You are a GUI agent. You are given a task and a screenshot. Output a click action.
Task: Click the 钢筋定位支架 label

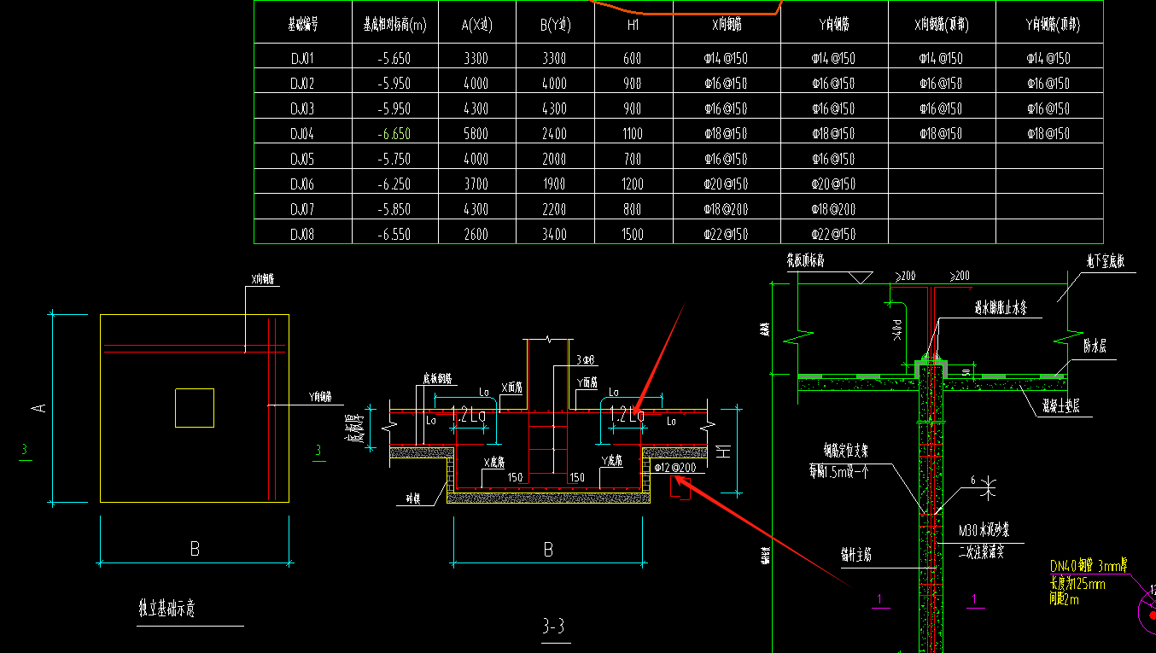[845, 450]
